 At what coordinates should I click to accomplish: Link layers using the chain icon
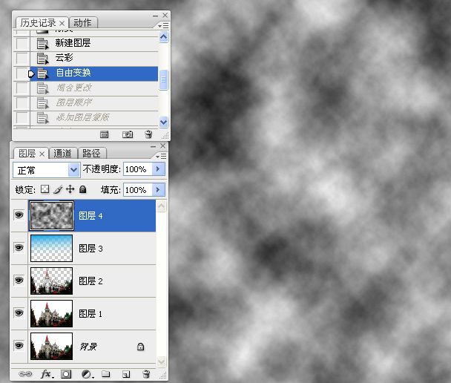(x=25, y=374)
